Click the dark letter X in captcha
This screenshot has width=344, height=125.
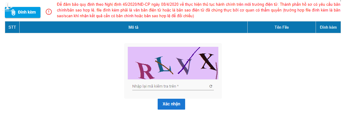coord(207,61)
